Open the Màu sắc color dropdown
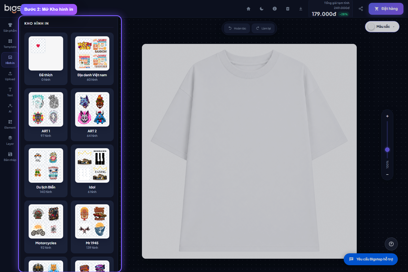The image size is (408, 272). [382, 27]
